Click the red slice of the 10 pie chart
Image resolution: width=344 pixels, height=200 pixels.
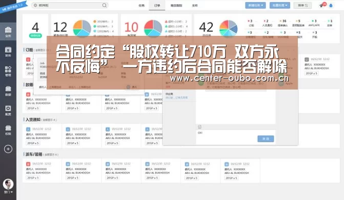tap(149, 25)
